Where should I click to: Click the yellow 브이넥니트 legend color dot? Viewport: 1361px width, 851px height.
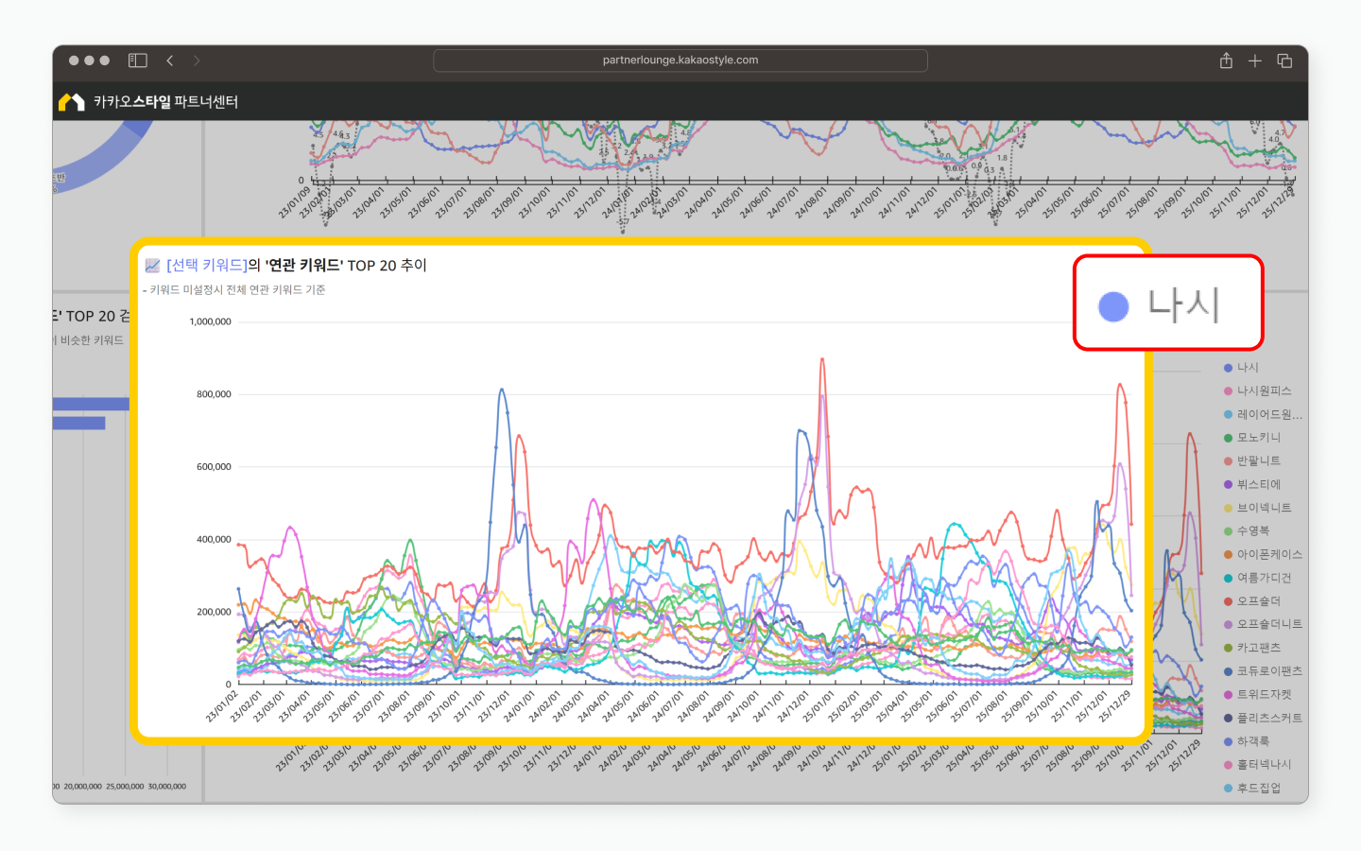coord(1229,509)
